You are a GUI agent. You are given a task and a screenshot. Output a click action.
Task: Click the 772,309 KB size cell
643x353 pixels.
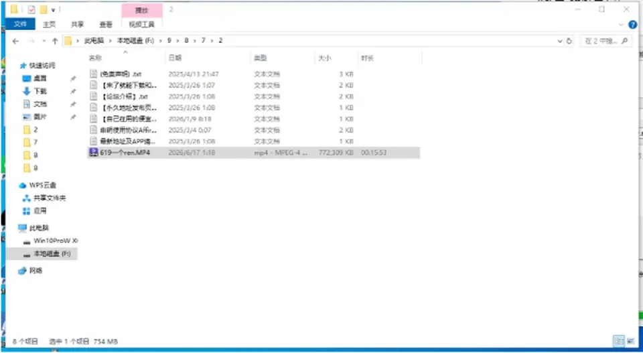[336, 153]
